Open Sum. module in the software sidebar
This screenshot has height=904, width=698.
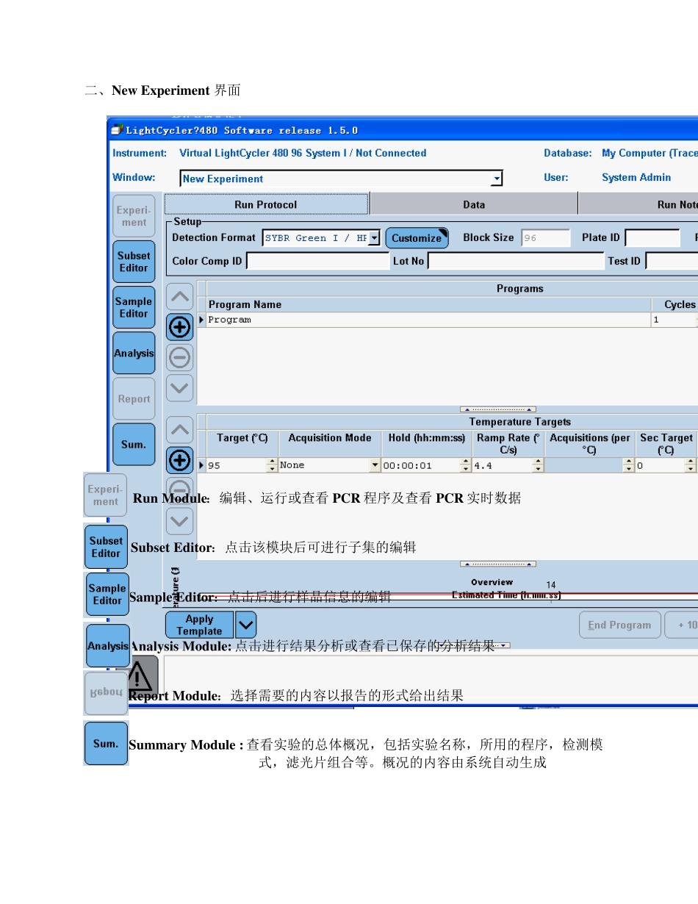tap(134, 444)
